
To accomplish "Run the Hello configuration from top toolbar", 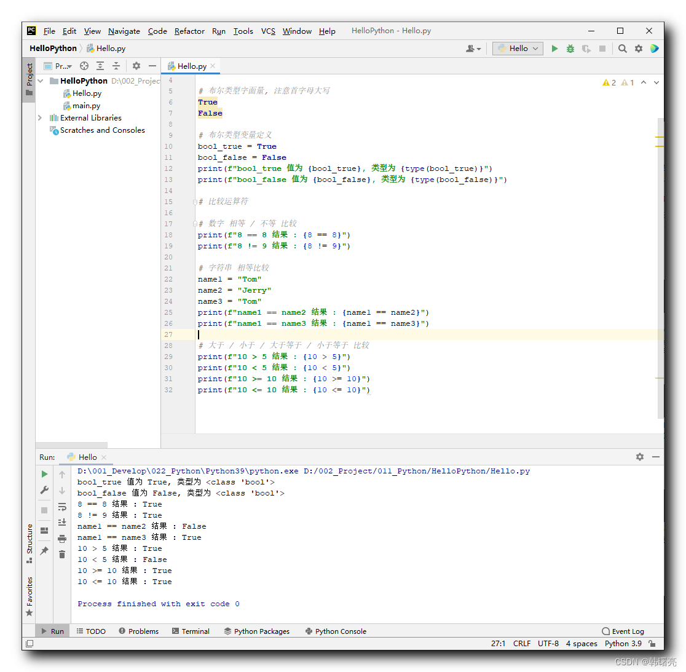I will pyautogui.click(x=554, y=49).
